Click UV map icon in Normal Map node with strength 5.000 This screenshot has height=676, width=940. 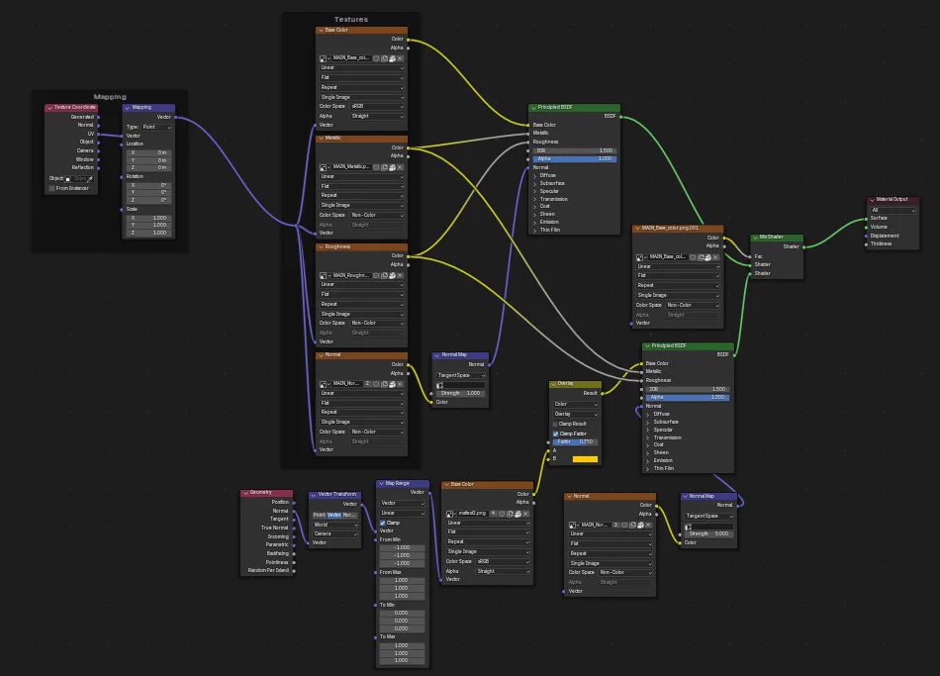point(689,526)
